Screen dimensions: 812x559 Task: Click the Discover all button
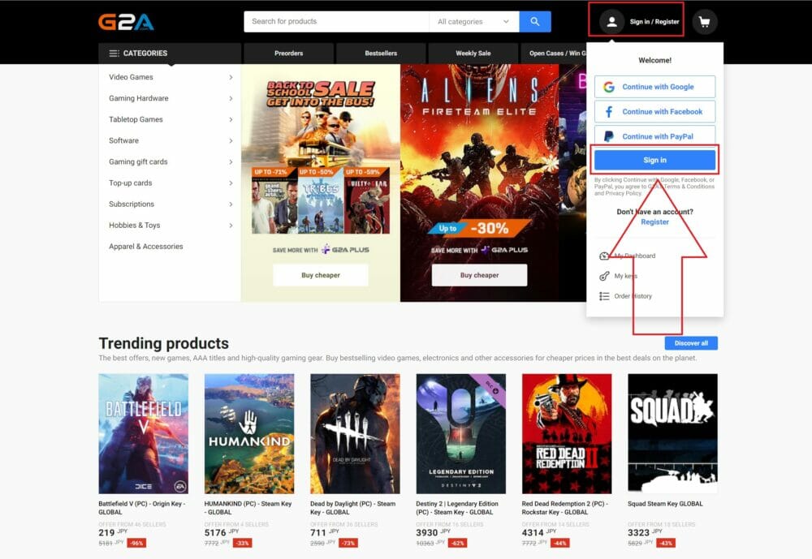click(x=691, y=343)
